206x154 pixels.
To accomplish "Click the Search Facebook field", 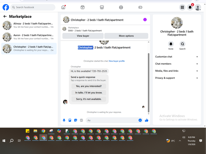I will 33,7.
